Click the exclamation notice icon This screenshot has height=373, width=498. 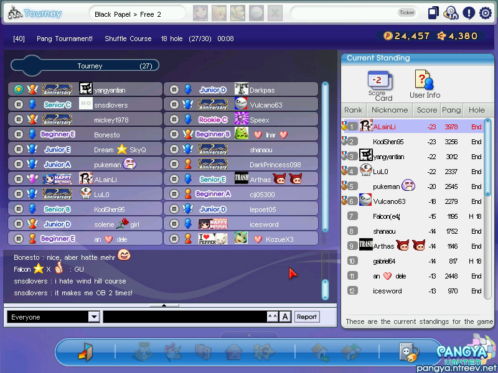tap(469, 13)
